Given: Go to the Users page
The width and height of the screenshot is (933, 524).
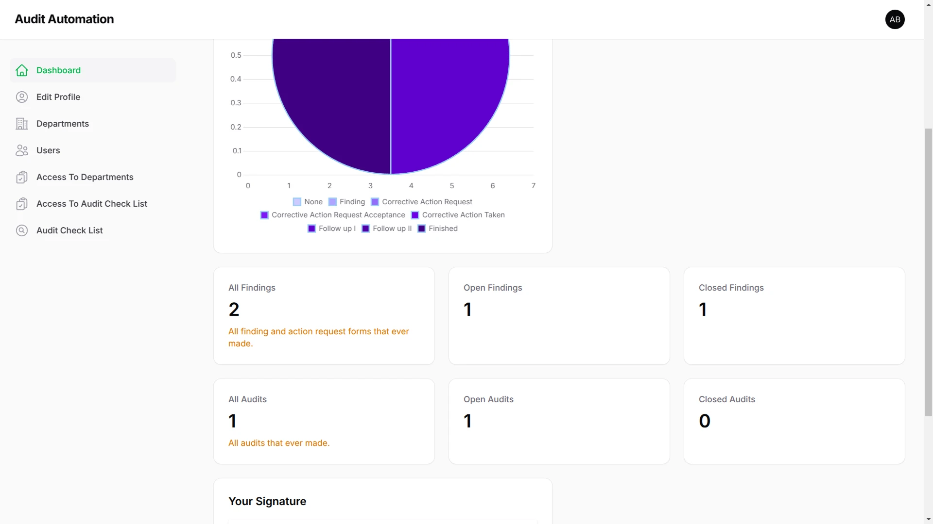Looking at the screenshot, I should pos(48,150).
